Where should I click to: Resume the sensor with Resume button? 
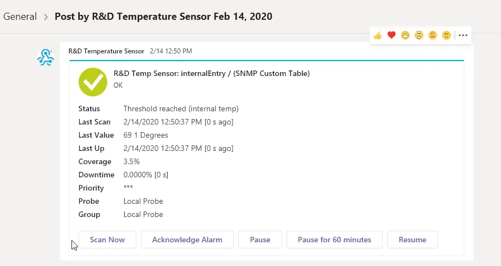(x=412, y=240)
